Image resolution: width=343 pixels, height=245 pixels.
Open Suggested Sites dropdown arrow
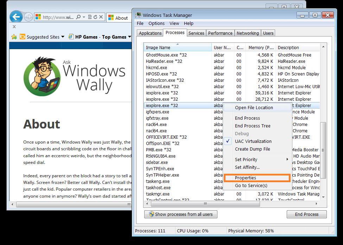click(63, 37)
